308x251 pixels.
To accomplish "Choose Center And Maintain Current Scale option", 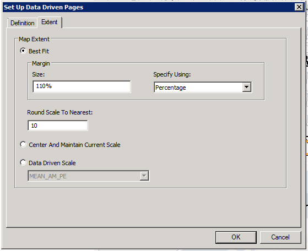I will pyautogui.click(x=23, y=144).
